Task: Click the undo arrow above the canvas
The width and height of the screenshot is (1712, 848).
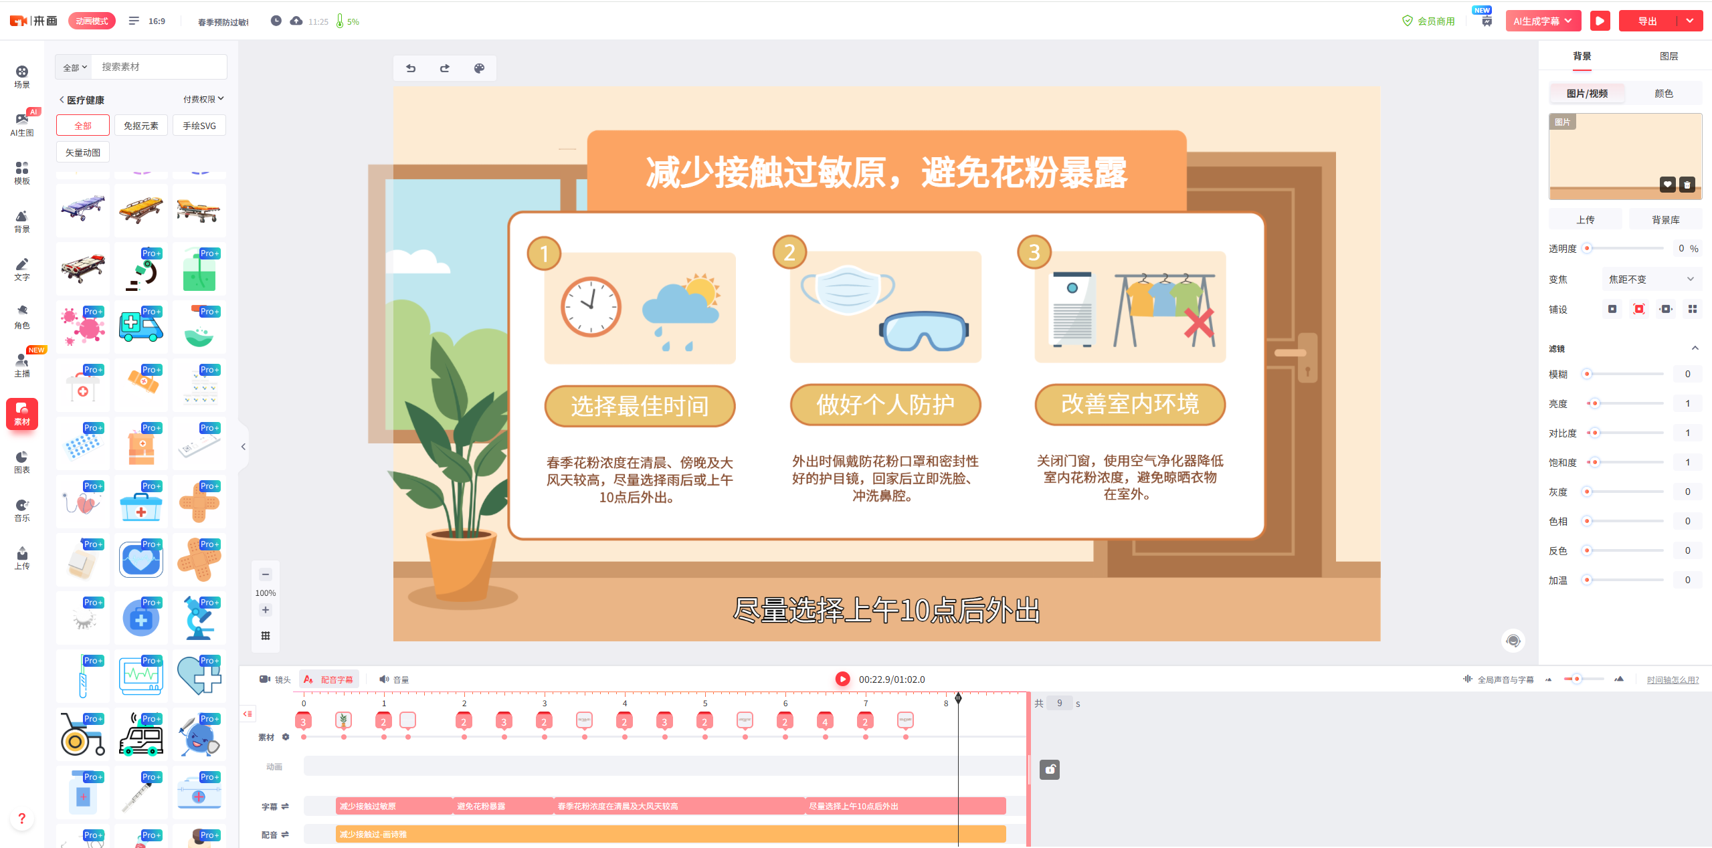Action: pos(411,68)
